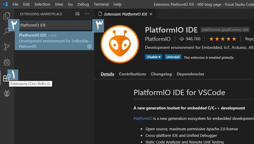Open the Explorer view in activity bar

(7, 16)
